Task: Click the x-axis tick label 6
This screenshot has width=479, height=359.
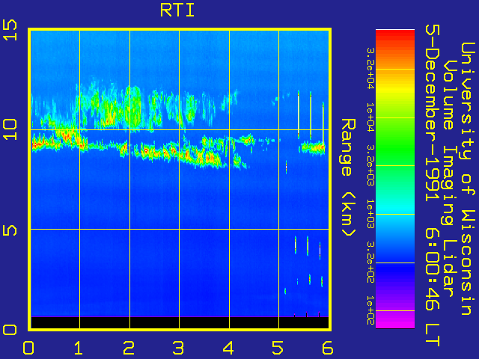Action: tap(327, 348)
